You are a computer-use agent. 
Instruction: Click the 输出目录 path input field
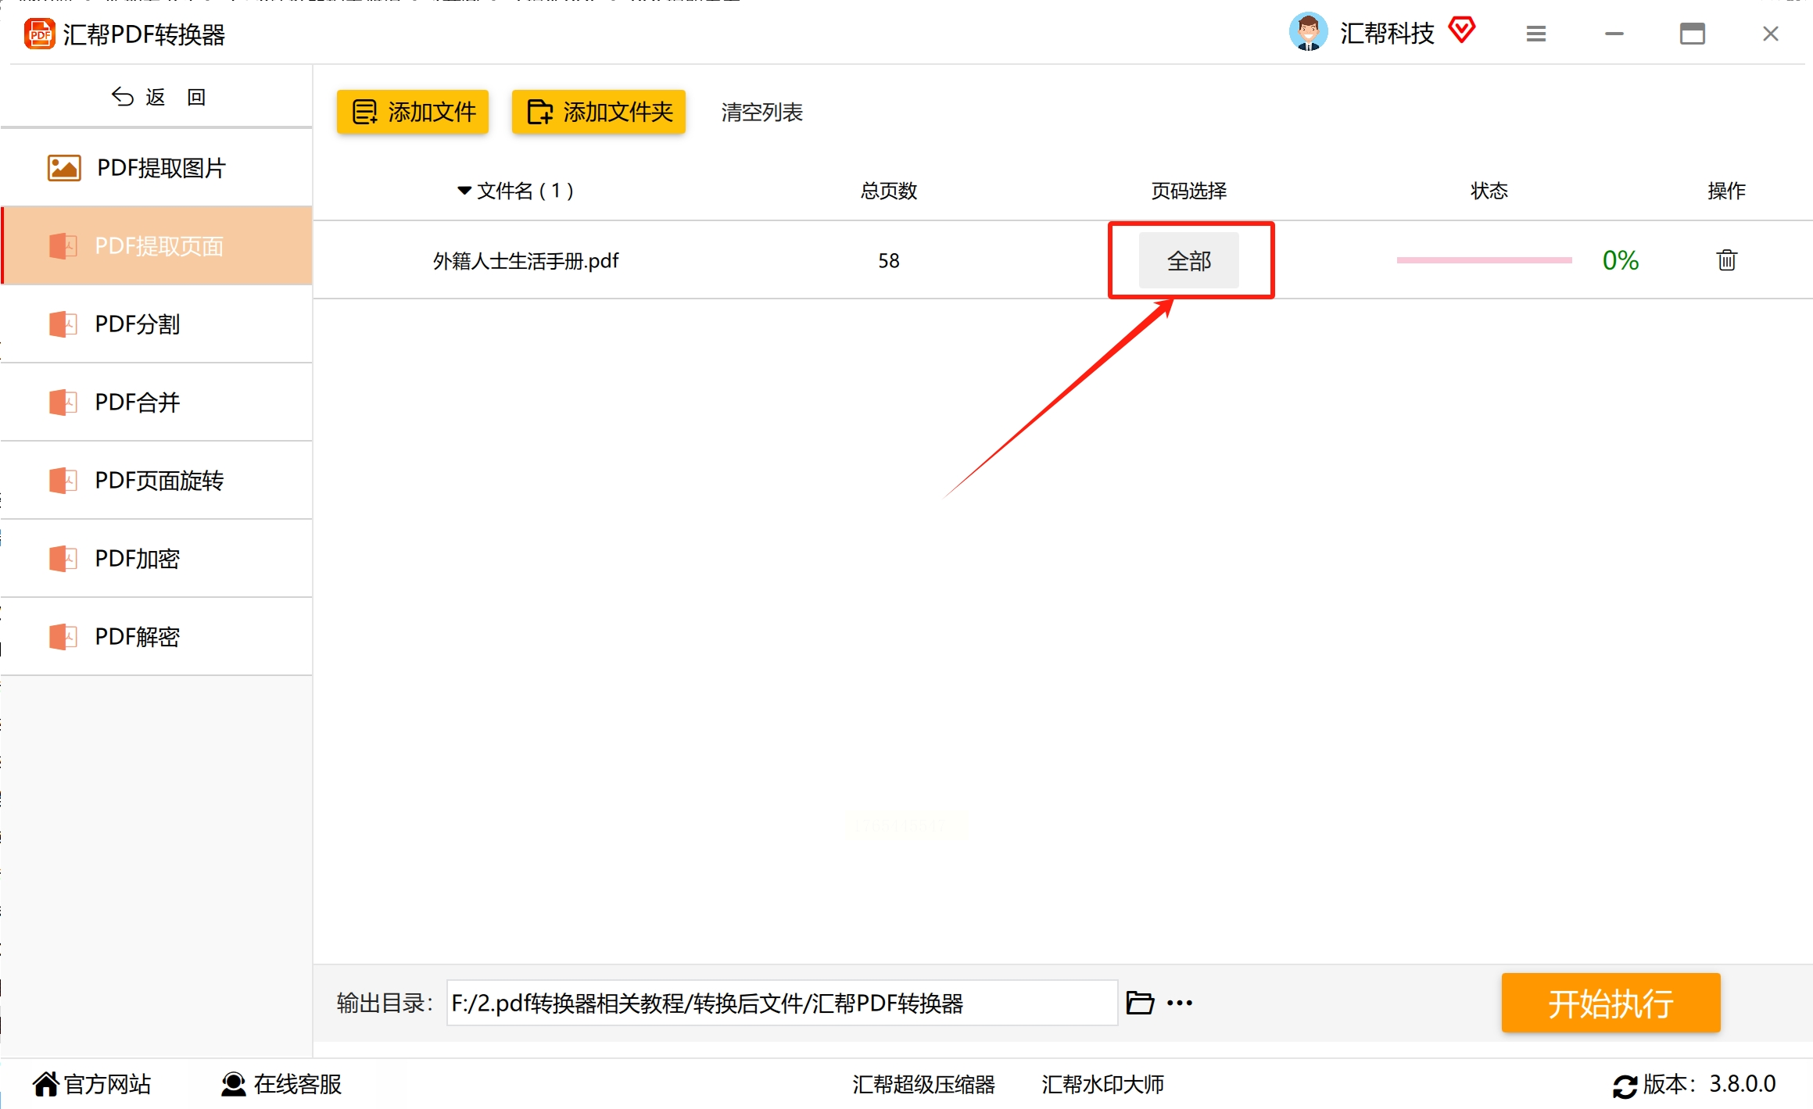[781, 1003]
